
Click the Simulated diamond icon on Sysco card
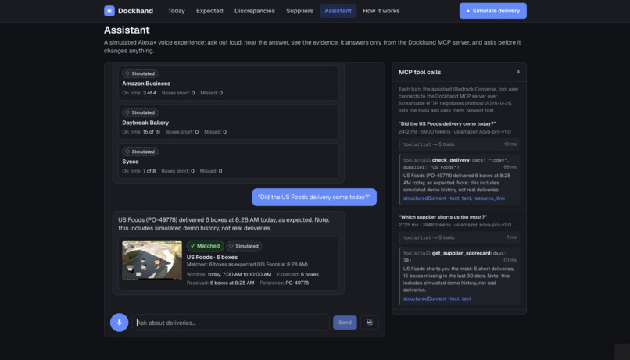coord(127,151)
